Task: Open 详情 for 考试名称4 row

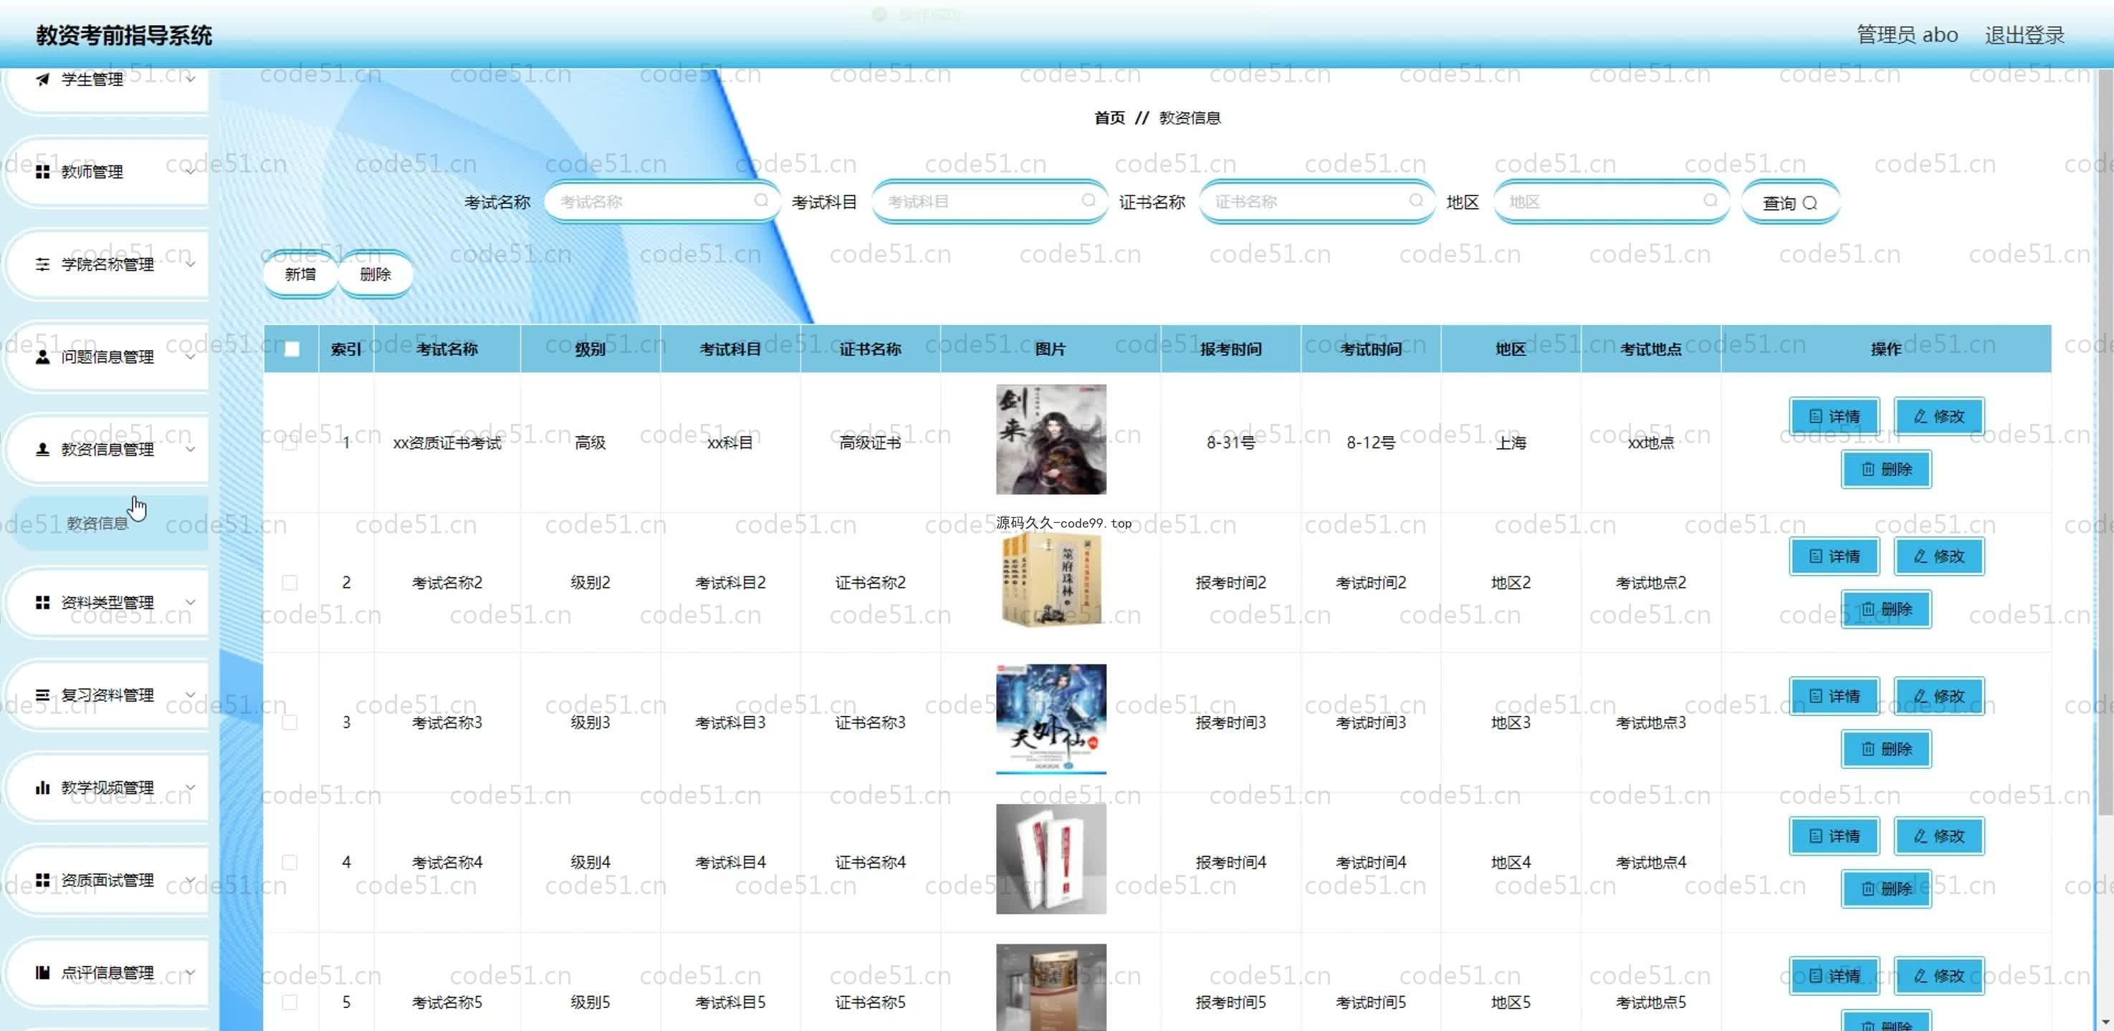Action: 1834,836
